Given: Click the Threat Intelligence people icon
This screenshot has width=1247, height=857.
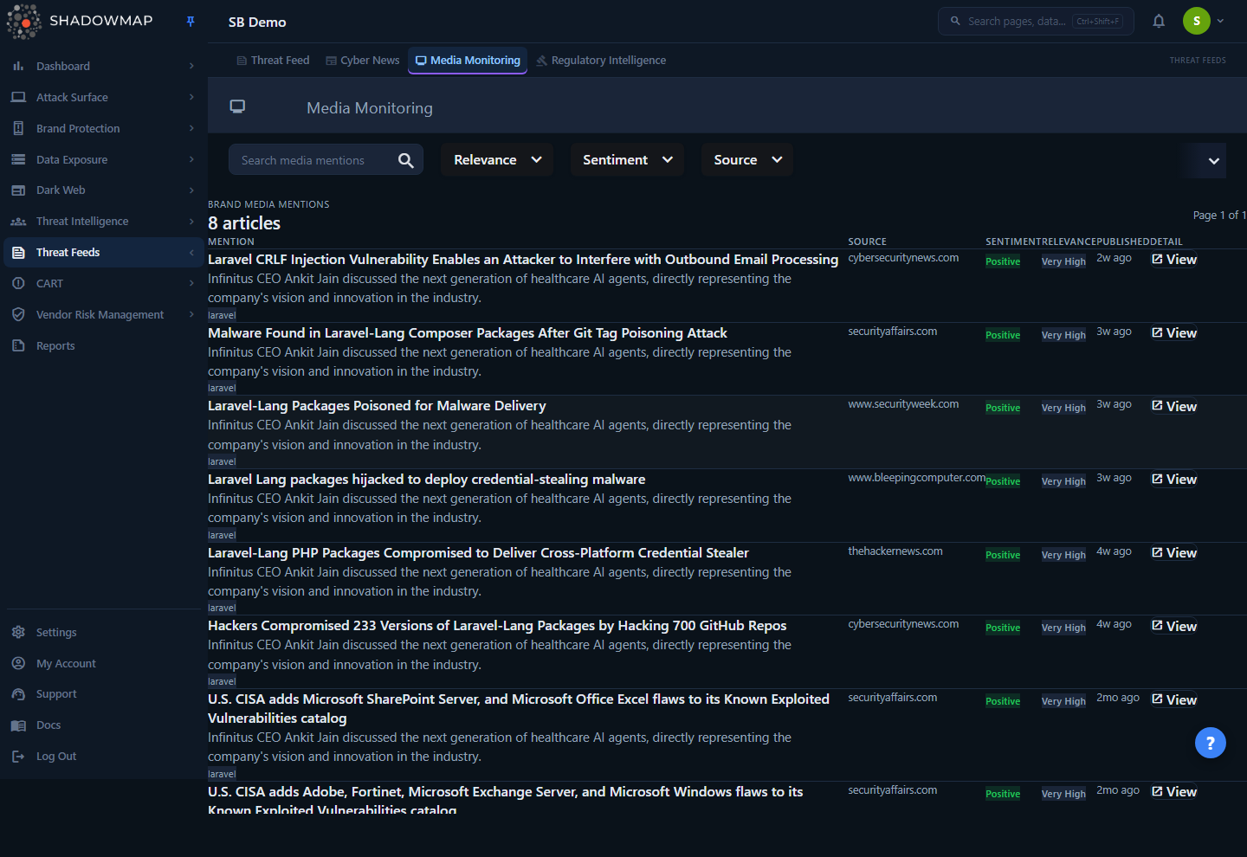Looking at the screenshot, I should (x=18, y=222).
